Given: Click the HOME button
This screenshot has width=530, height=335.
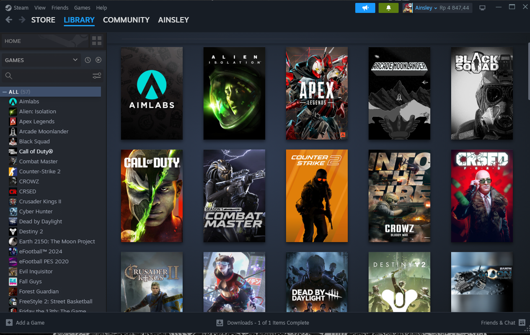Looking at the screenshot, I should point(45,41).
